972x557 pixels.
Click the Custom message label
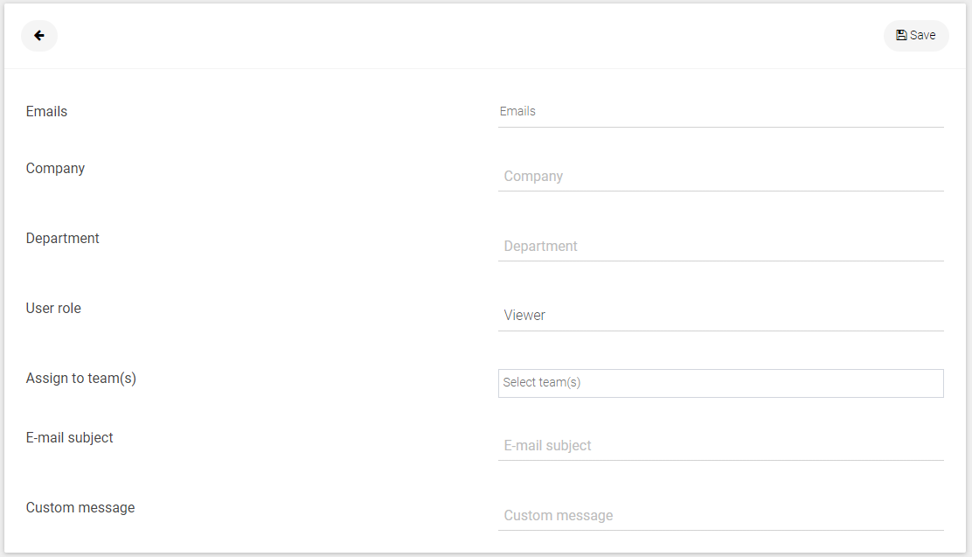tap(80, 508)
